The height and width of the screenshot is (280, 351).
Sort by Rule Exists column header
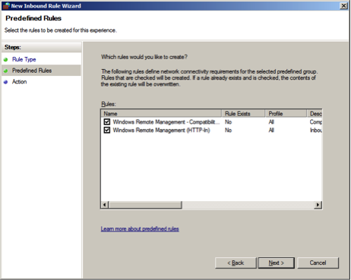(x=243, y=114)
